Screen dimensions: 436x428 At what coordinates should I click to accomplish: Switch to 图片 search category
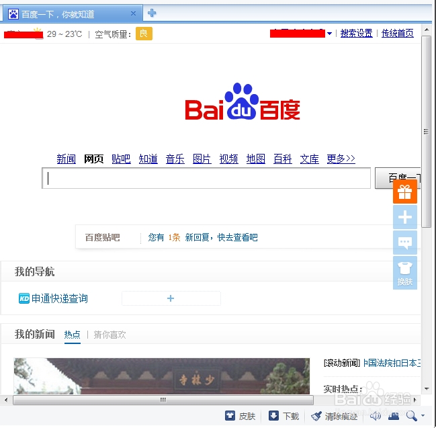202,159
